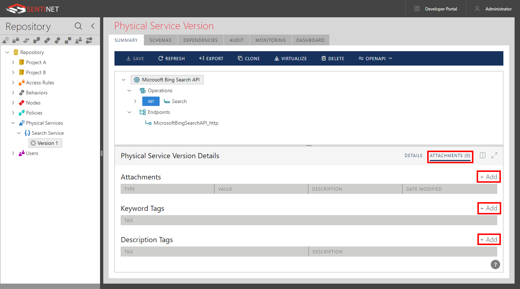
Task: Expand the Project A node
Action: (x=13, y=62)
